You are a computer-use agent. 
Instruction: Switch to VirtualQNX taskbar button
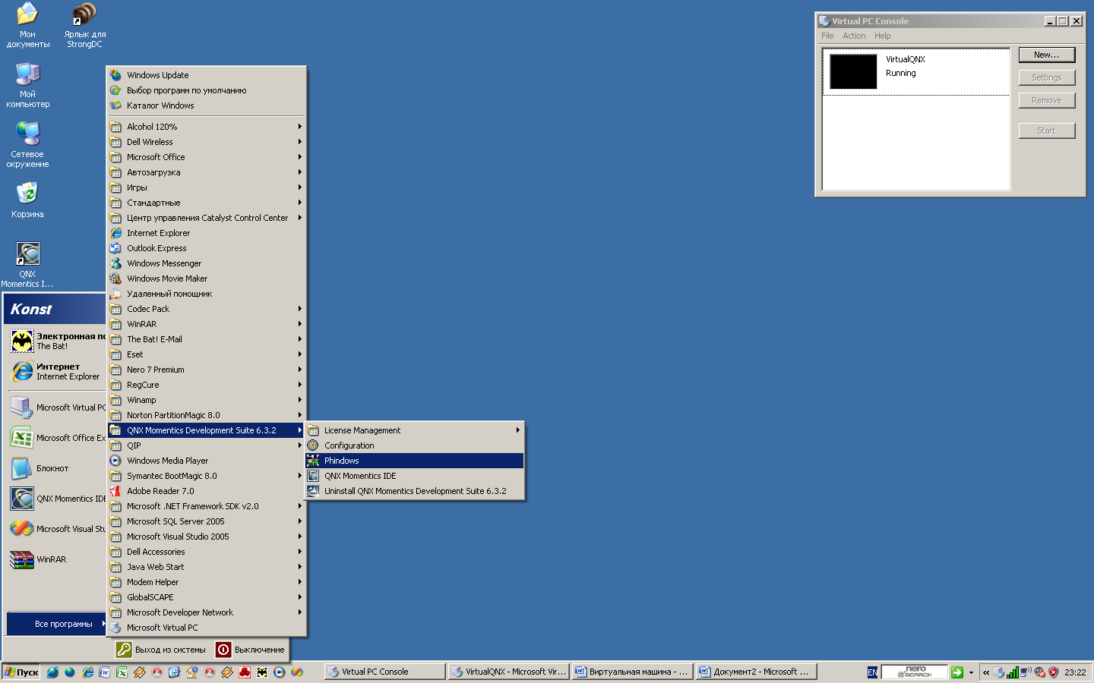tap(508, 672)
